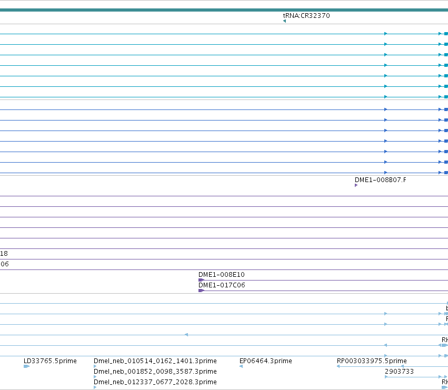The height and width of the screenshot is (390, 448).
Task: Click the Dmel_neb_001852_0098_3587.3prime arrow marker
Action: point(95,377)
